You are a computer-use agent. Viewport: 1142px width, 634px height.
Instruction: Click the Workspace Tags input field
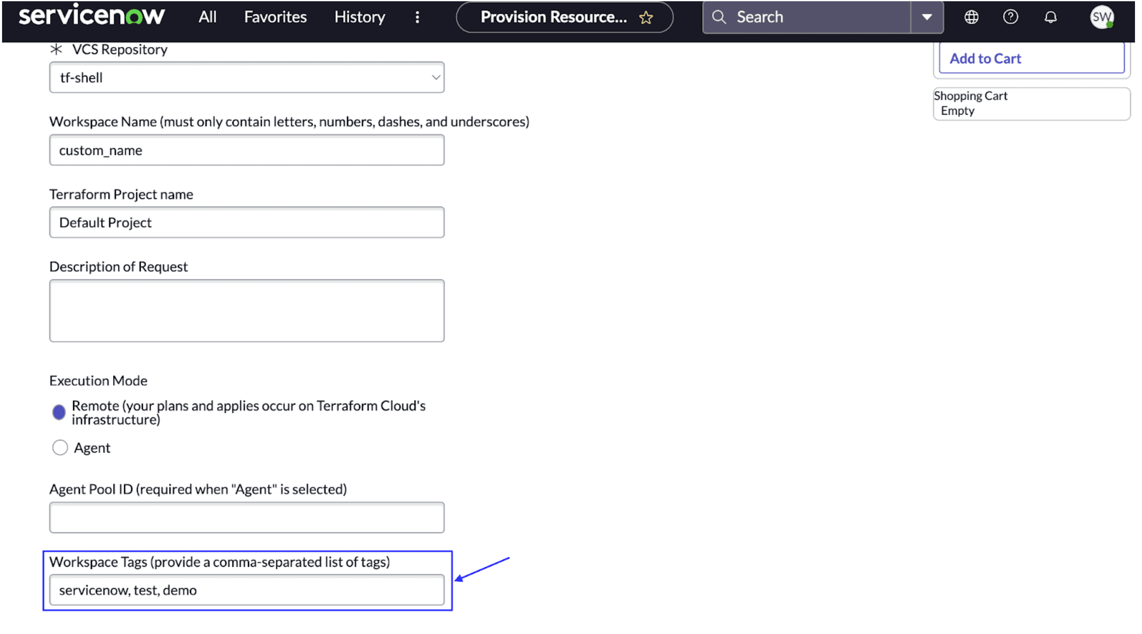[246, 590]
